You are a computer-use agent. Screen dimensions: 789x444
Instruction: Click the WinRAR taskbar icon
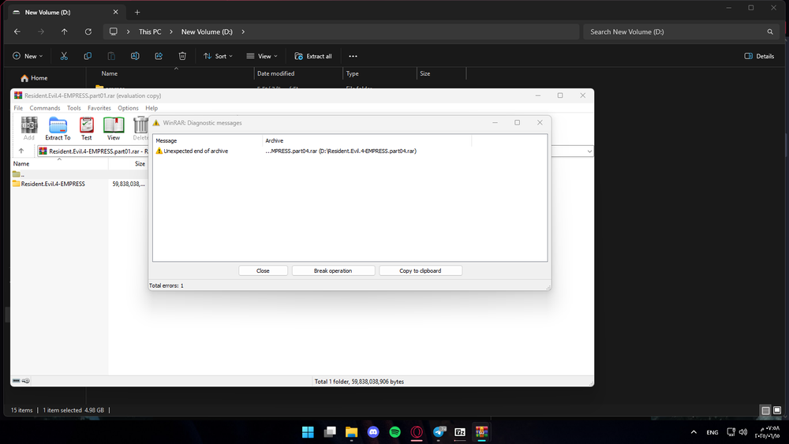coord(481,431)
